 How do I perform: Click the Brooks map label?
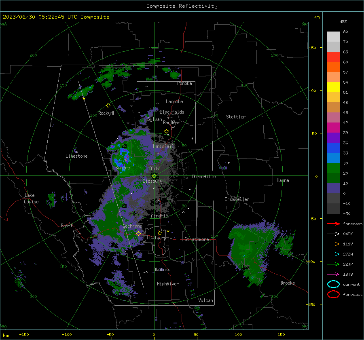tap(288, 283)
